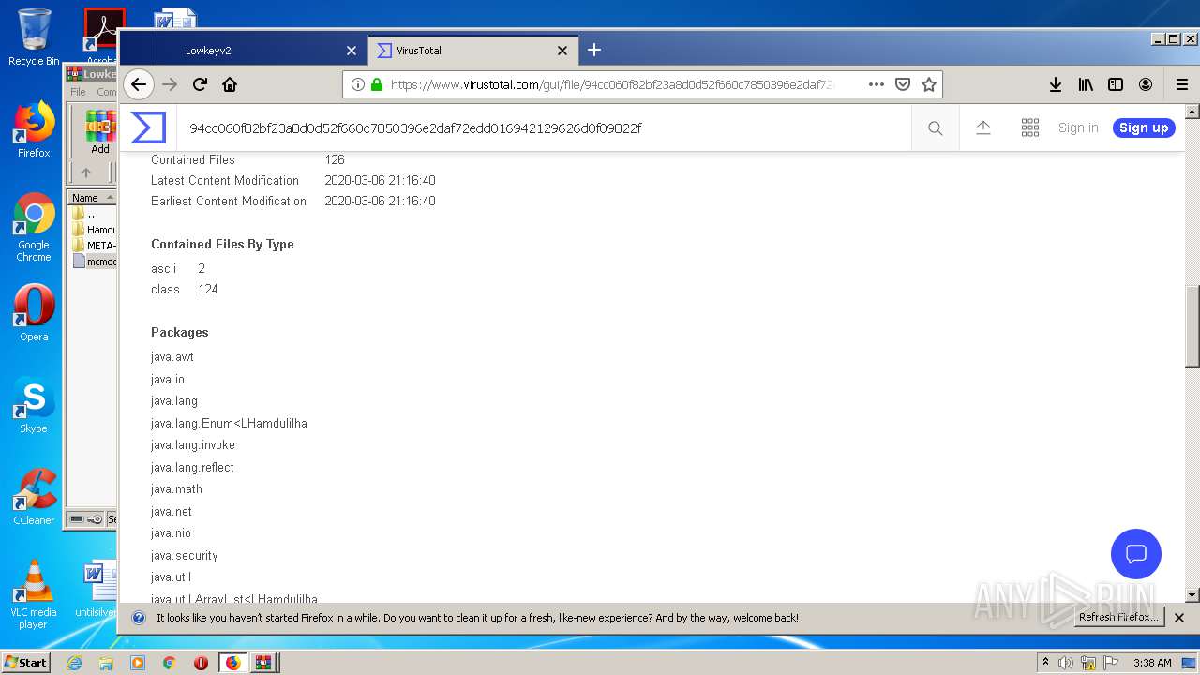Go back using the Firefox back arrow
Screen dimensions: 1200x675
tap(139, 84)
